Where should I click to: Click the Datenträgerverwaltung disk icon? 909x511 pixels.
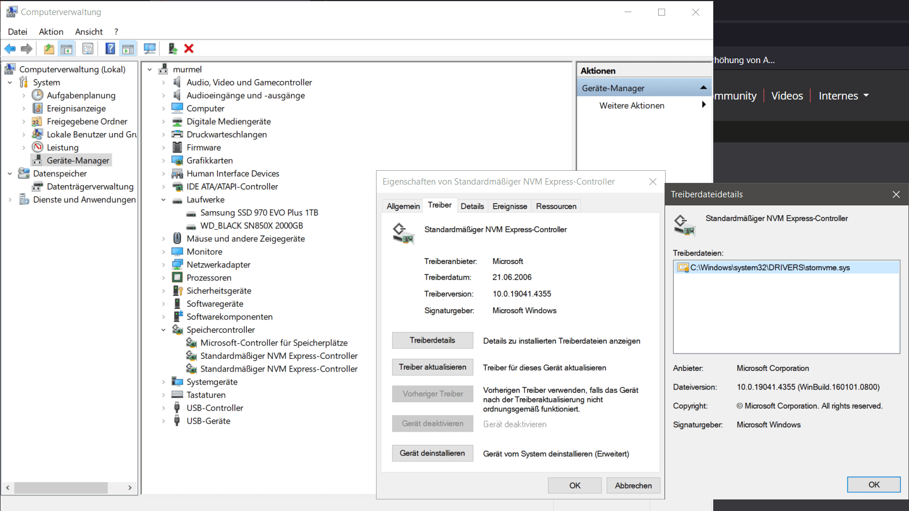[x=38, y=186]
